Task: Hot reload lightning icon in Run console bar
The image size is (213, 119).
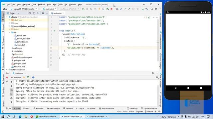Action: [x=24, y=77]
